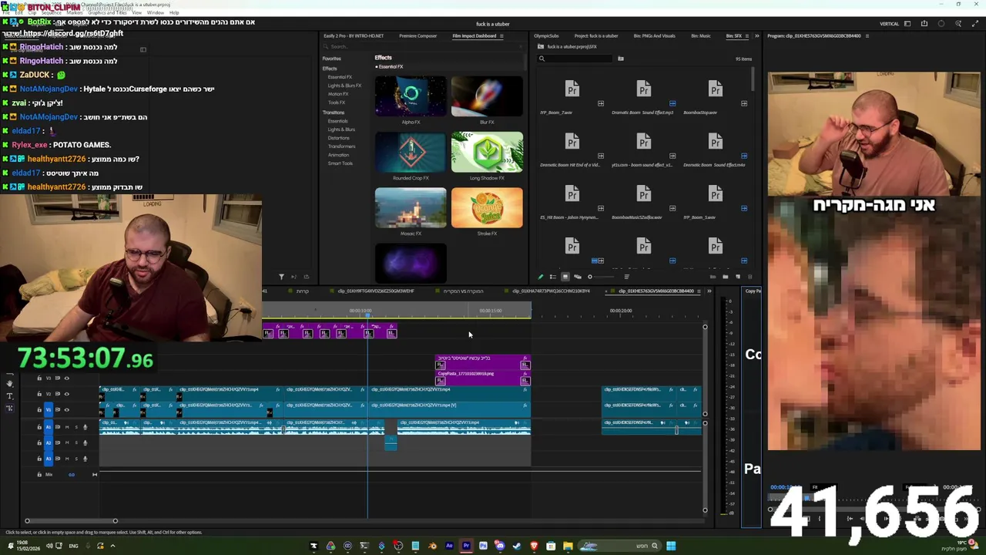Click the folder icon beside the bin search field
Screen dimensions: 986x555
click(x=620, y=59)
